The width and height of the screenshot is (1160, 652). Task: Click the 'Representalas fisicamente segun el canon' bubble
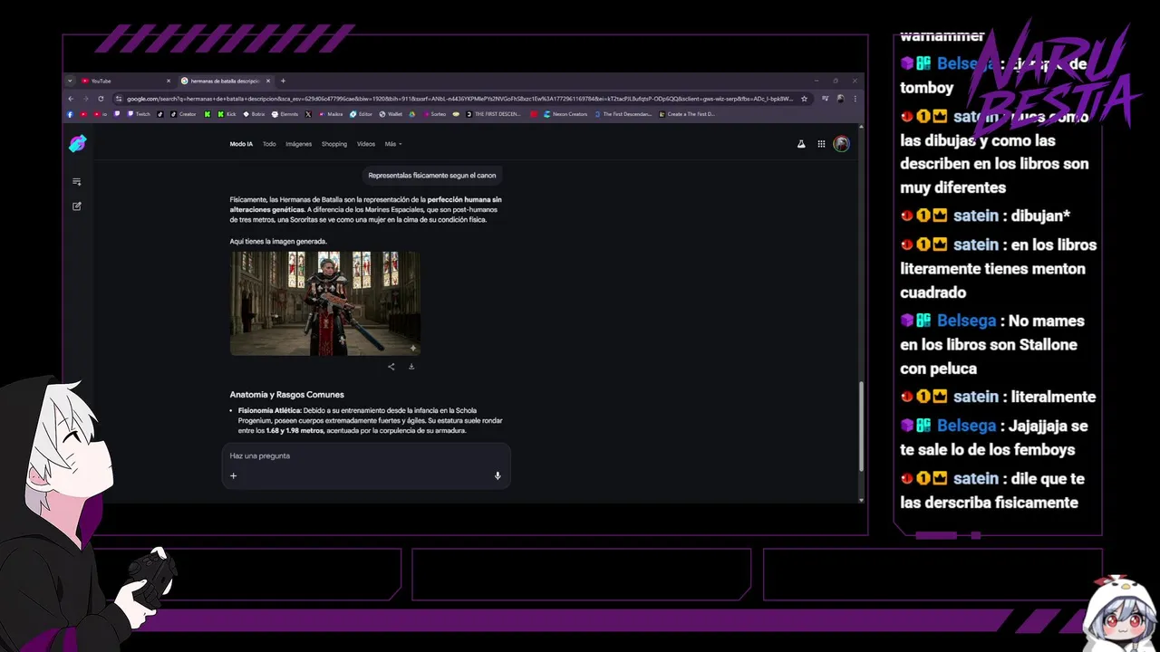(x=432, y=175)
